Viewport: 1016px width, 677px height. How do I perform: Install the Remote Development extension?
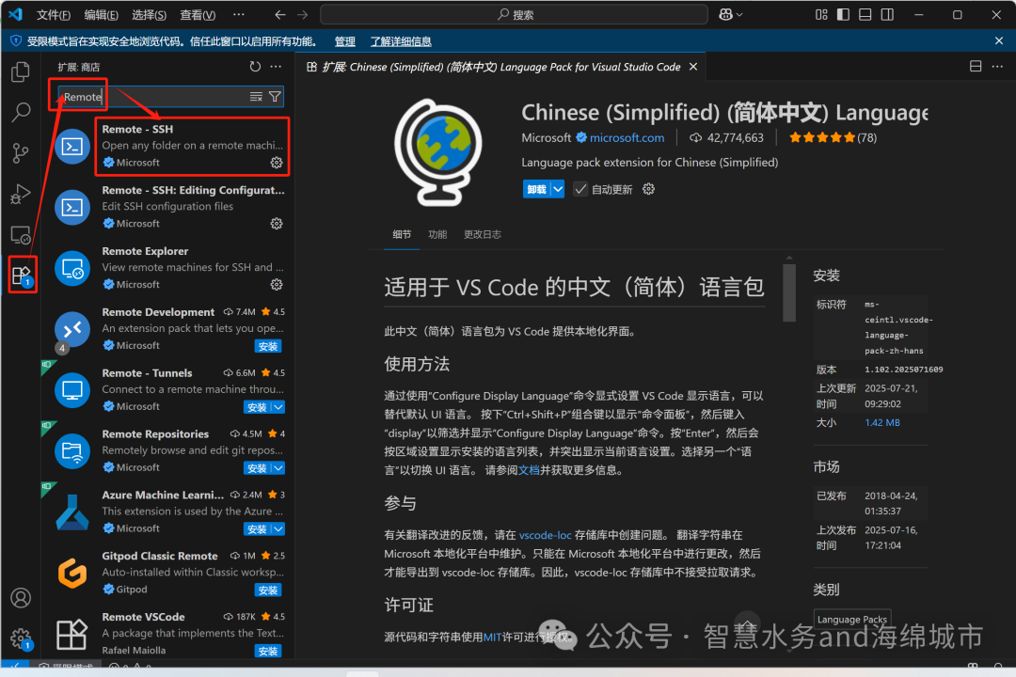point(267,346)
